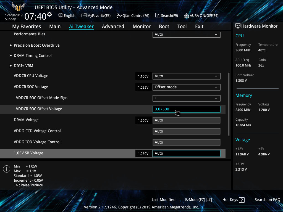Click memory capacity value 16384 MB

[243, 125]
